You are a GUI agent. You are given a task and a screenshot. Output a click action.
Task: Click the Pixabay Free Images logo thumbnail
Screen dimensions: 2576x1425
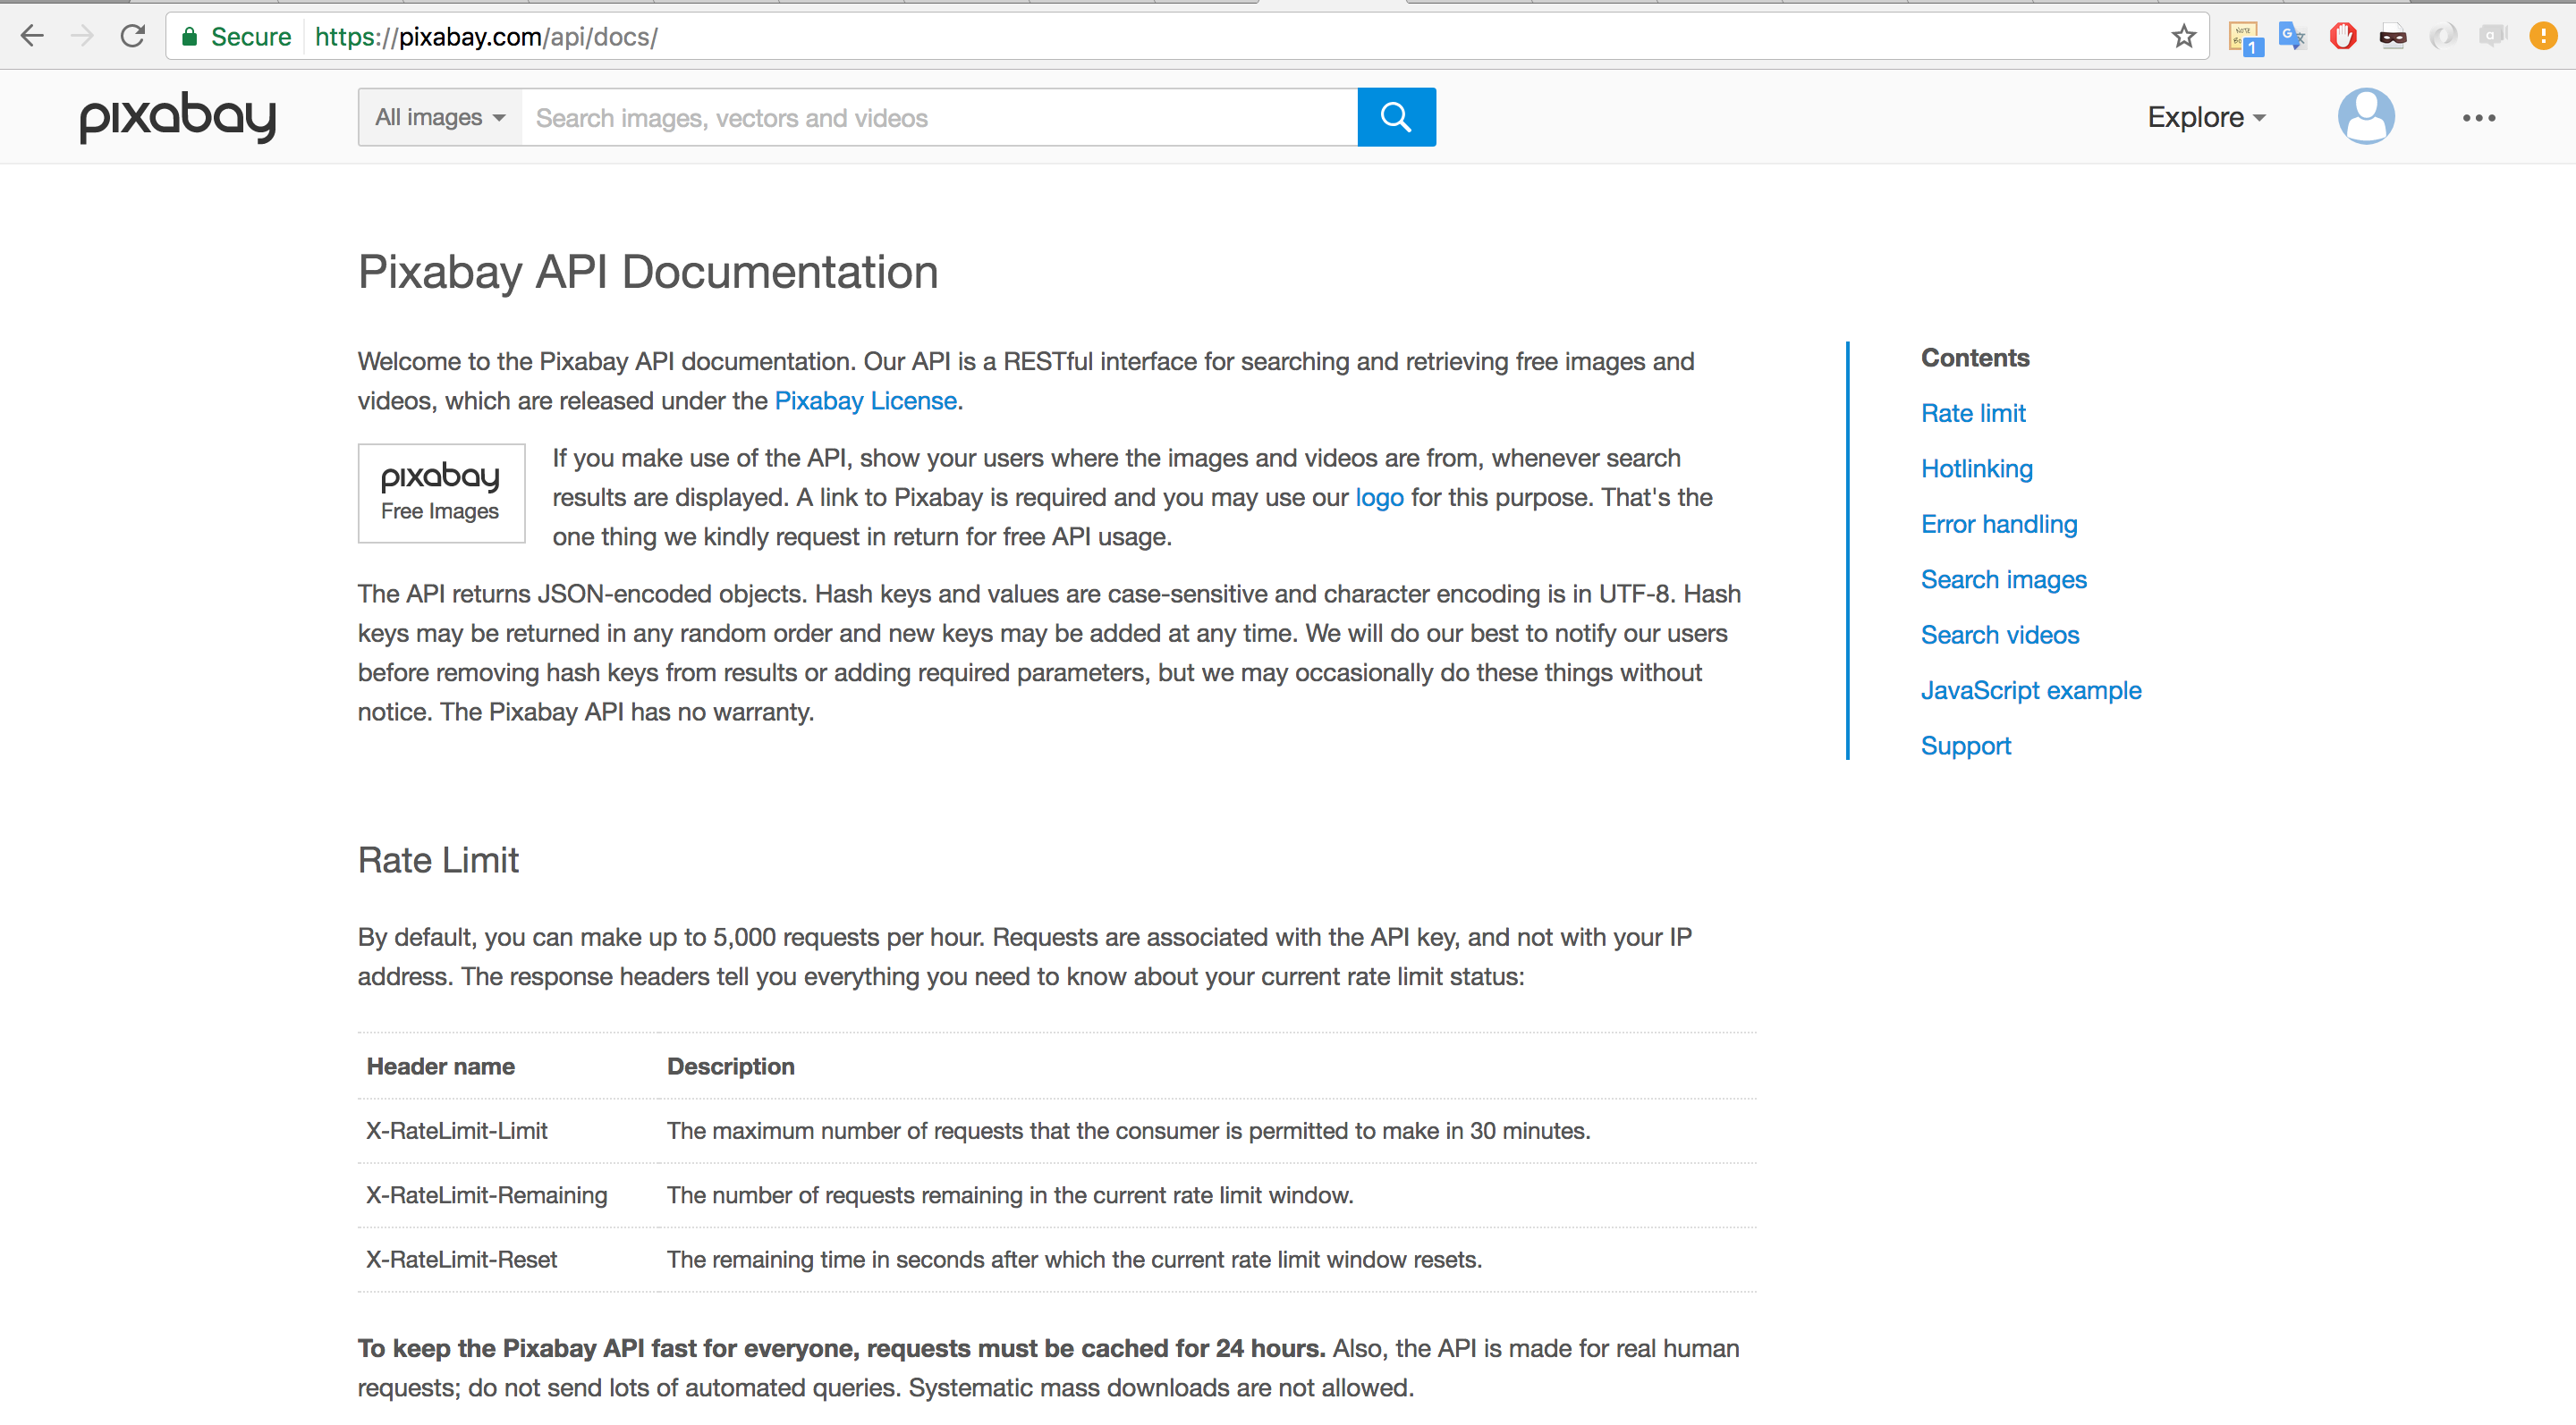441,493
